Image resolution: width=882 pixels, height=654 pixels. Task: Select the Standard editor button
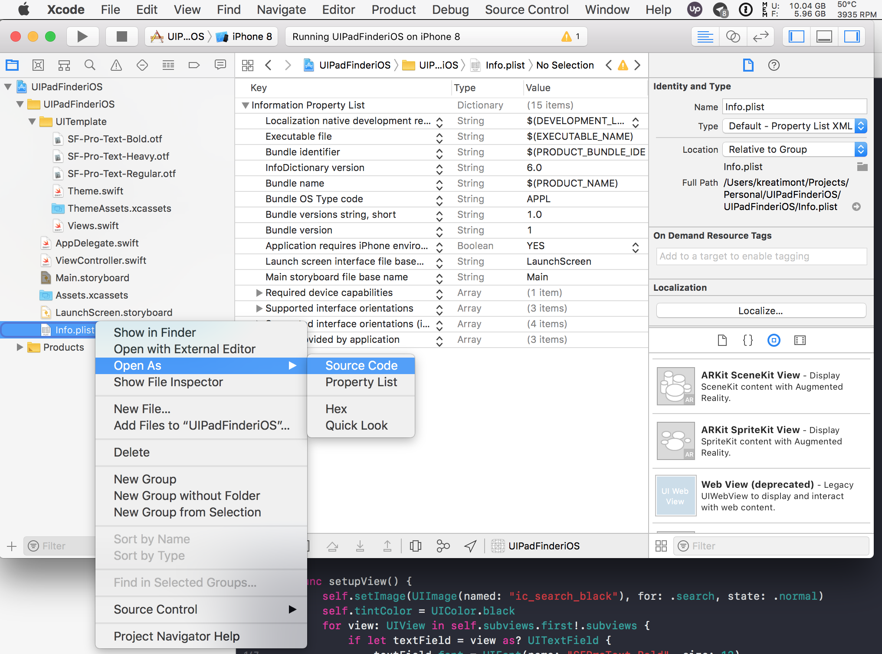pos(705,36)
